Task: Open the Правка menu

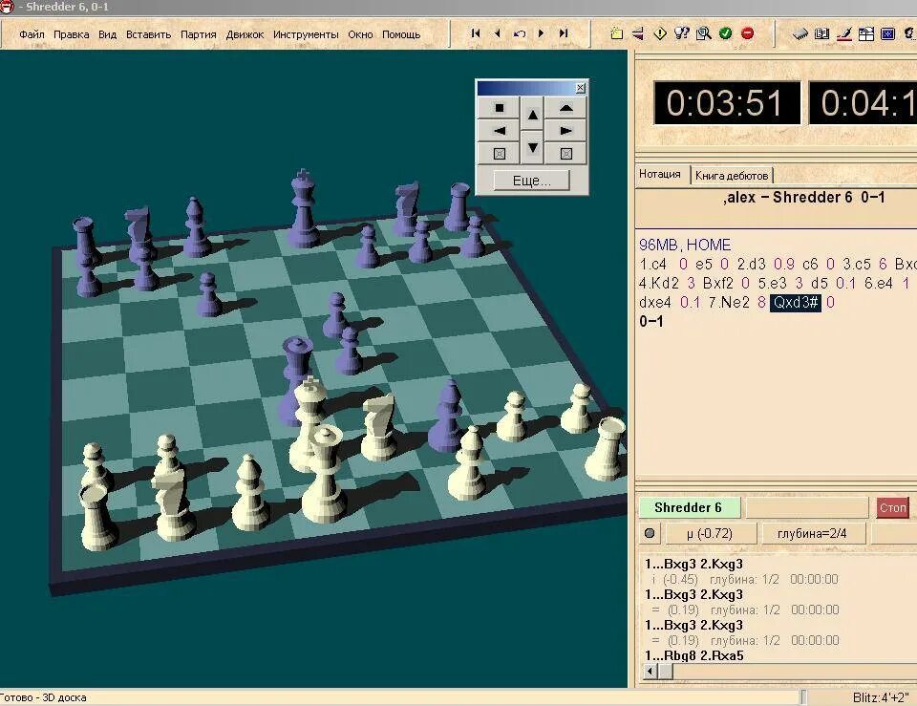Action: pos(72,34)
